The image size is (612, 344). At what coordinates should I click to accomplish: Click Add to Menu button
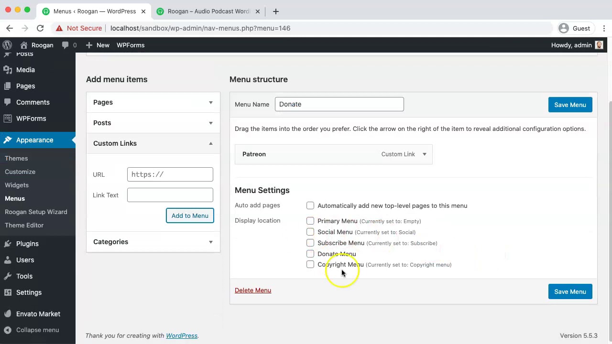[190, 215]
